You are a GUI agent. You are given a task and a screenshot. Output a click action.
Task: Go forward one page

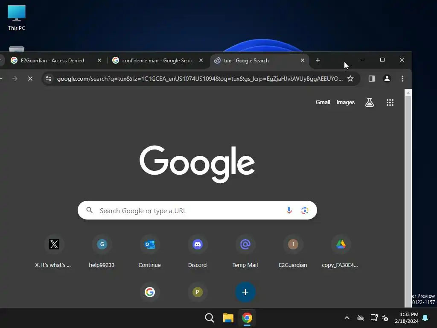pyautogui.click(x=15, y=79)
